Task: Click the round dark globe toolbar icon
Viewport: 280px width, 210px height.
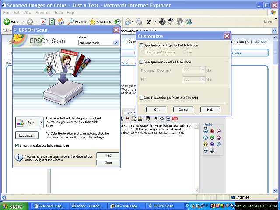Action: (x=162, y=21)
